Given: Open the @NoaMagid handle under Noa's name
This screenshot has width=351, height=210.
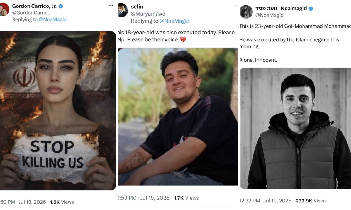Looking at the screenshot, I should pyautogui.click(x=269, y=15).
